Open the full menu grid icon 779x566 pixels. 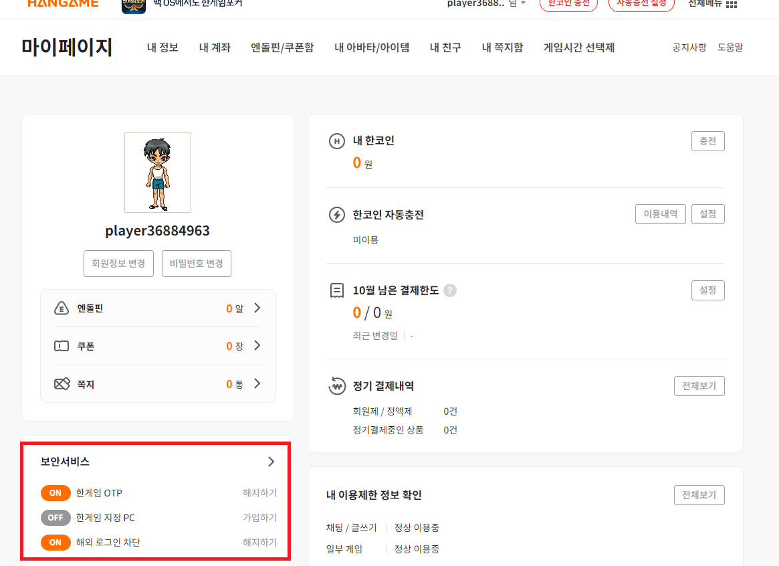(x=732, y=5)
